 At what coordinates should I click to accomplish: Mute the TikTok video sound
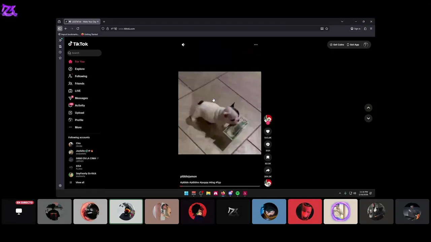coord(183,44)
